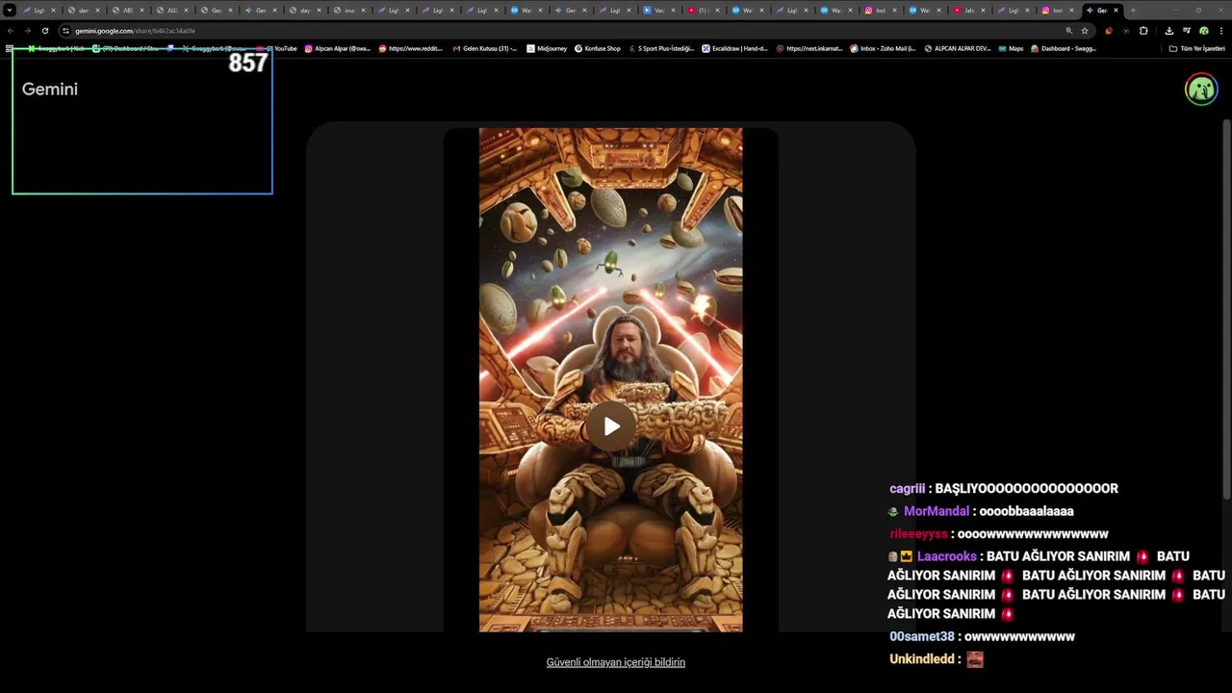Go forward in browser history

[27, 31]
